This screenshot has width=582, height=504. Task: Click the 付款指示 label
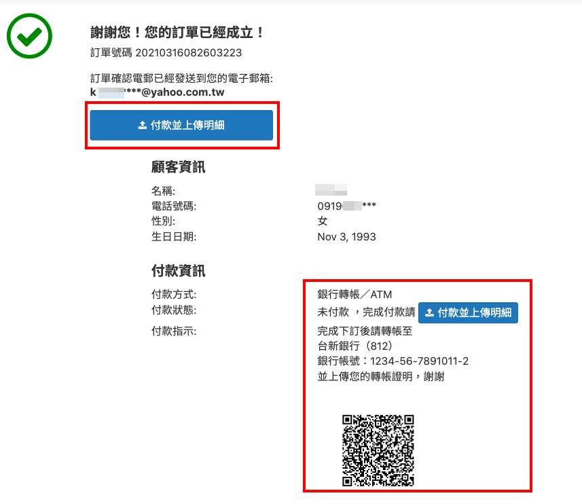pyautogui.click(x=174, y=331)
